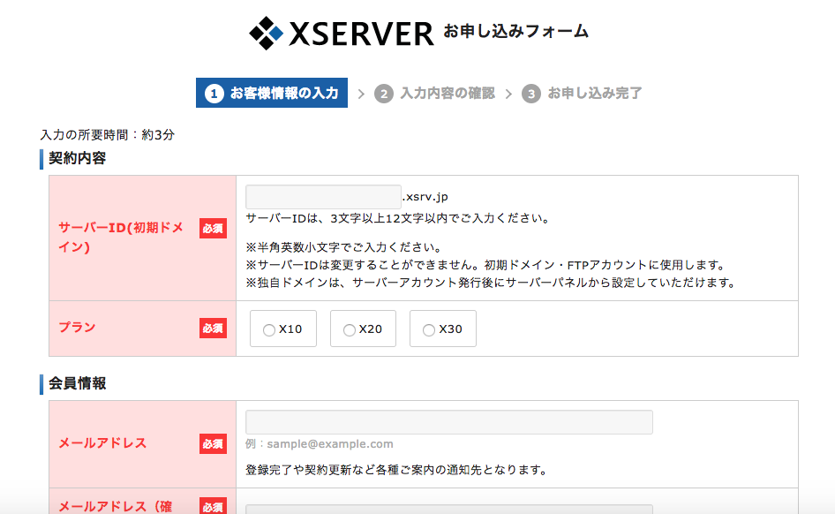Viewport: 835px width, 514px height.
Task: Go to step 2 入力内容の確認
Action: (434, 94)
